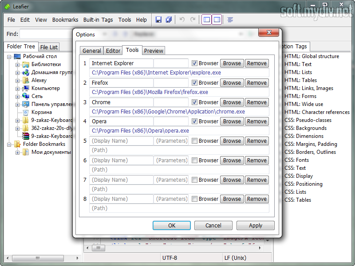Select the Folder Bookmarks star folder icon
Image resolution: width=355 pixels, height=266 pixels.
(x=17, y=144)
